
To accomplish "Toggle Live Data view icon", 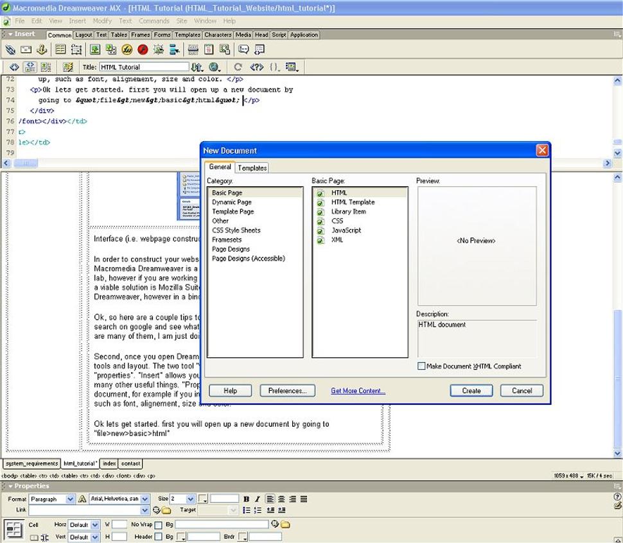I will click(x=68, y=67).
